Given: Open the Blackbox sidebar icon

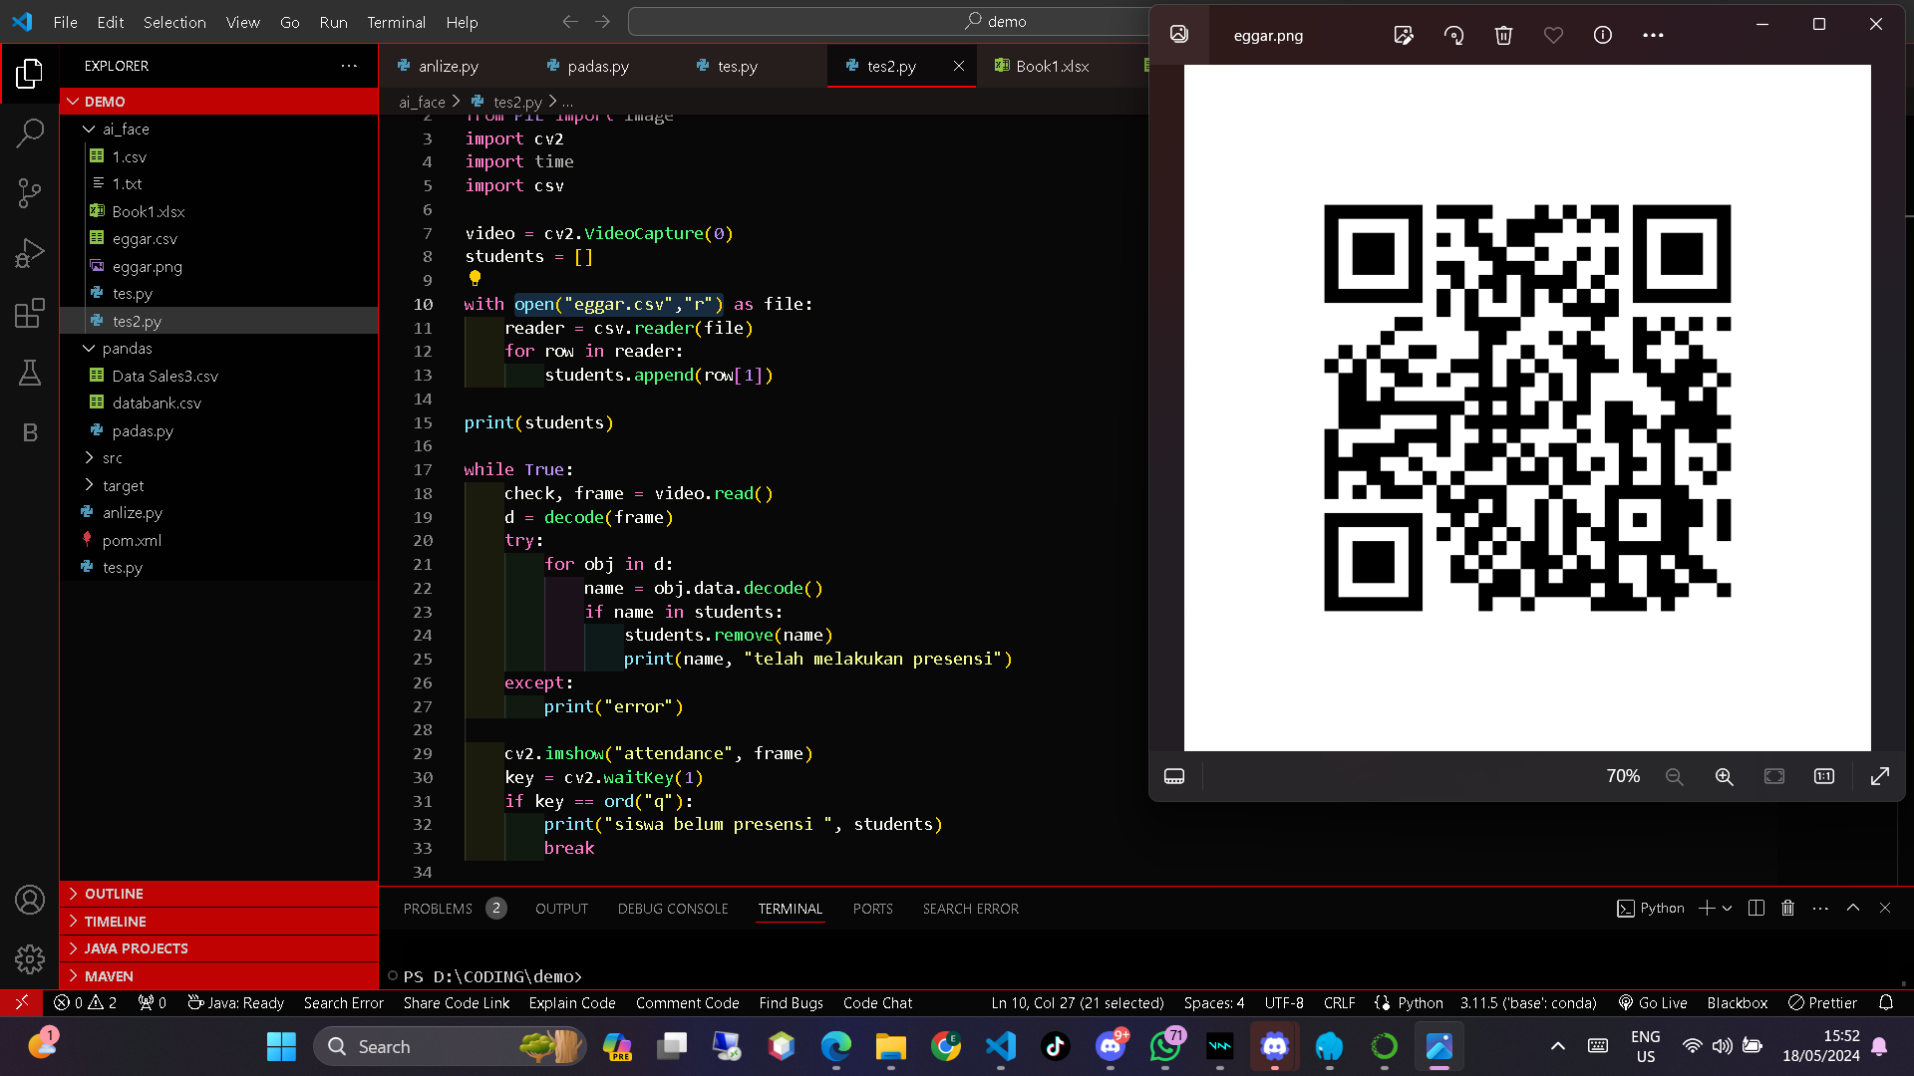Looking at the screenshot, I should point(30,432).
